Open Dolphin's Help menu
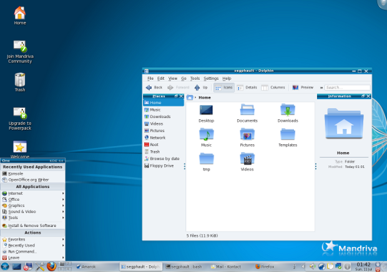The height and width of the screenshot is (272, 387). (x=227, y=79)
